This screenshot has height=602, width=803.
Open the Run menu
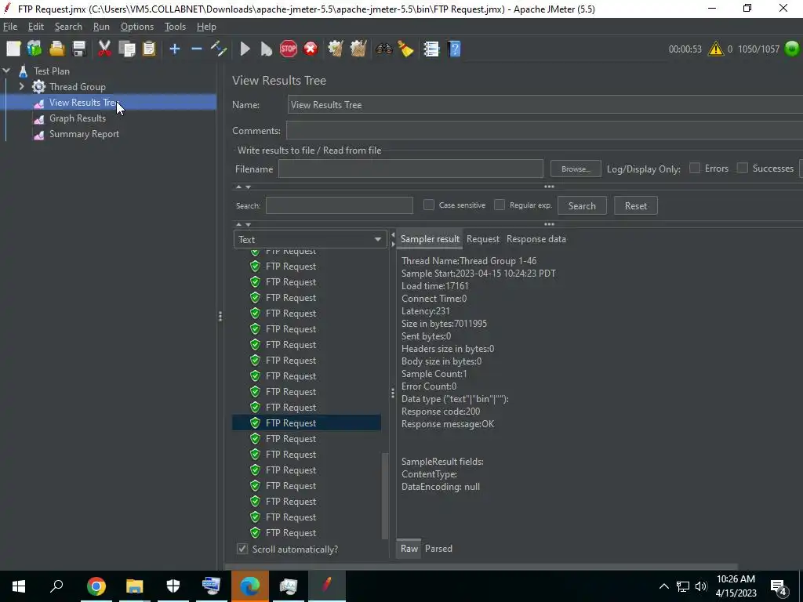click(101, 27)
